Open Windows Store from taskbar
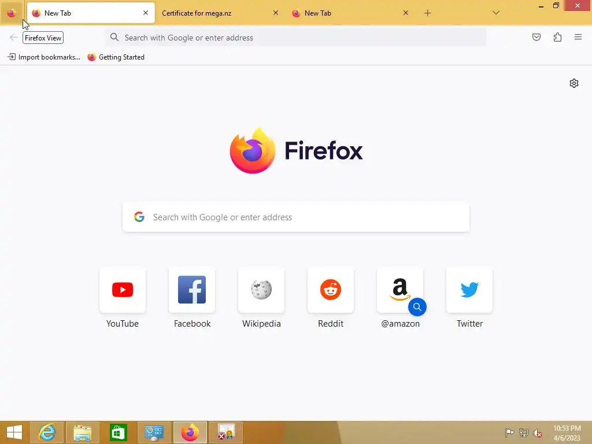Image resolution: width=592 pixels, height=444 pixels. click(x=118, y=432)
